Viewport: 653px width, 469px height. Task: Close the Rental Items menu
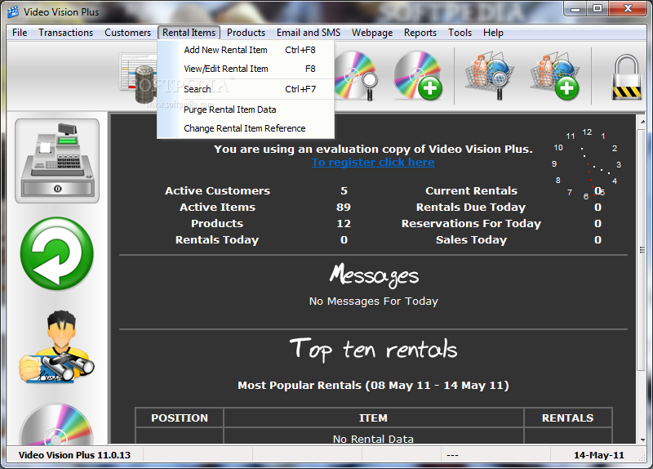(189, 33)
